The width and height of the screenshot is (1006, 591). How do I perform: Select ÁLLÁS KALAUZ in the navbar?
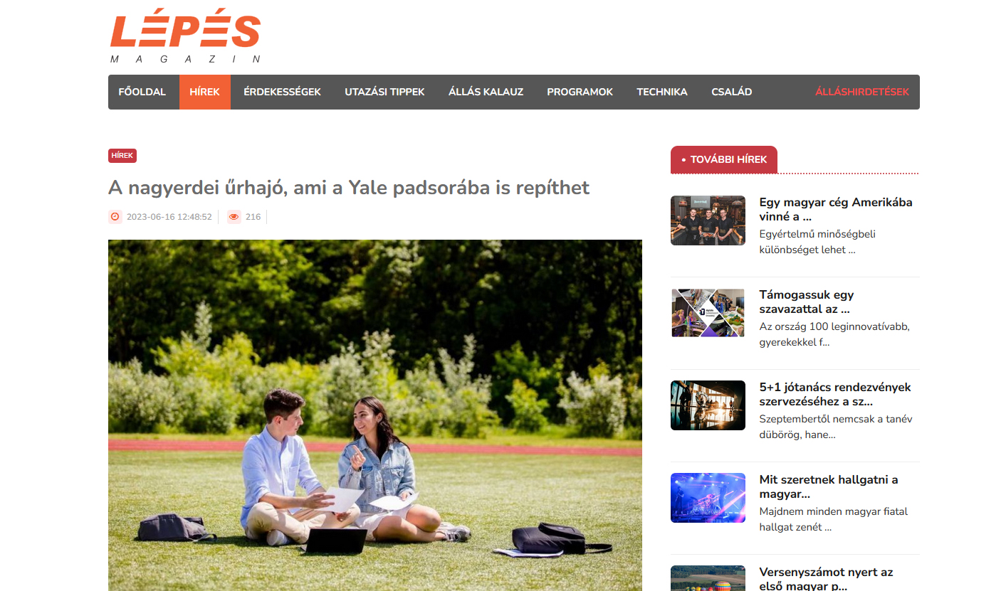tap(486, 92)
